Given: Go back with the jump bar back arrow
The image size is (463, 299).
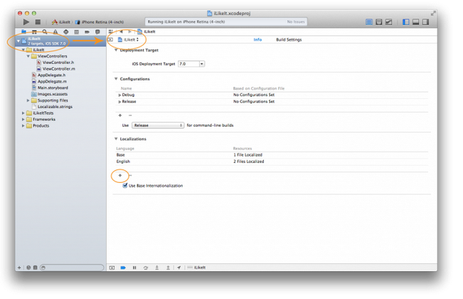Looking at the screenshot, I should [121, 31].
